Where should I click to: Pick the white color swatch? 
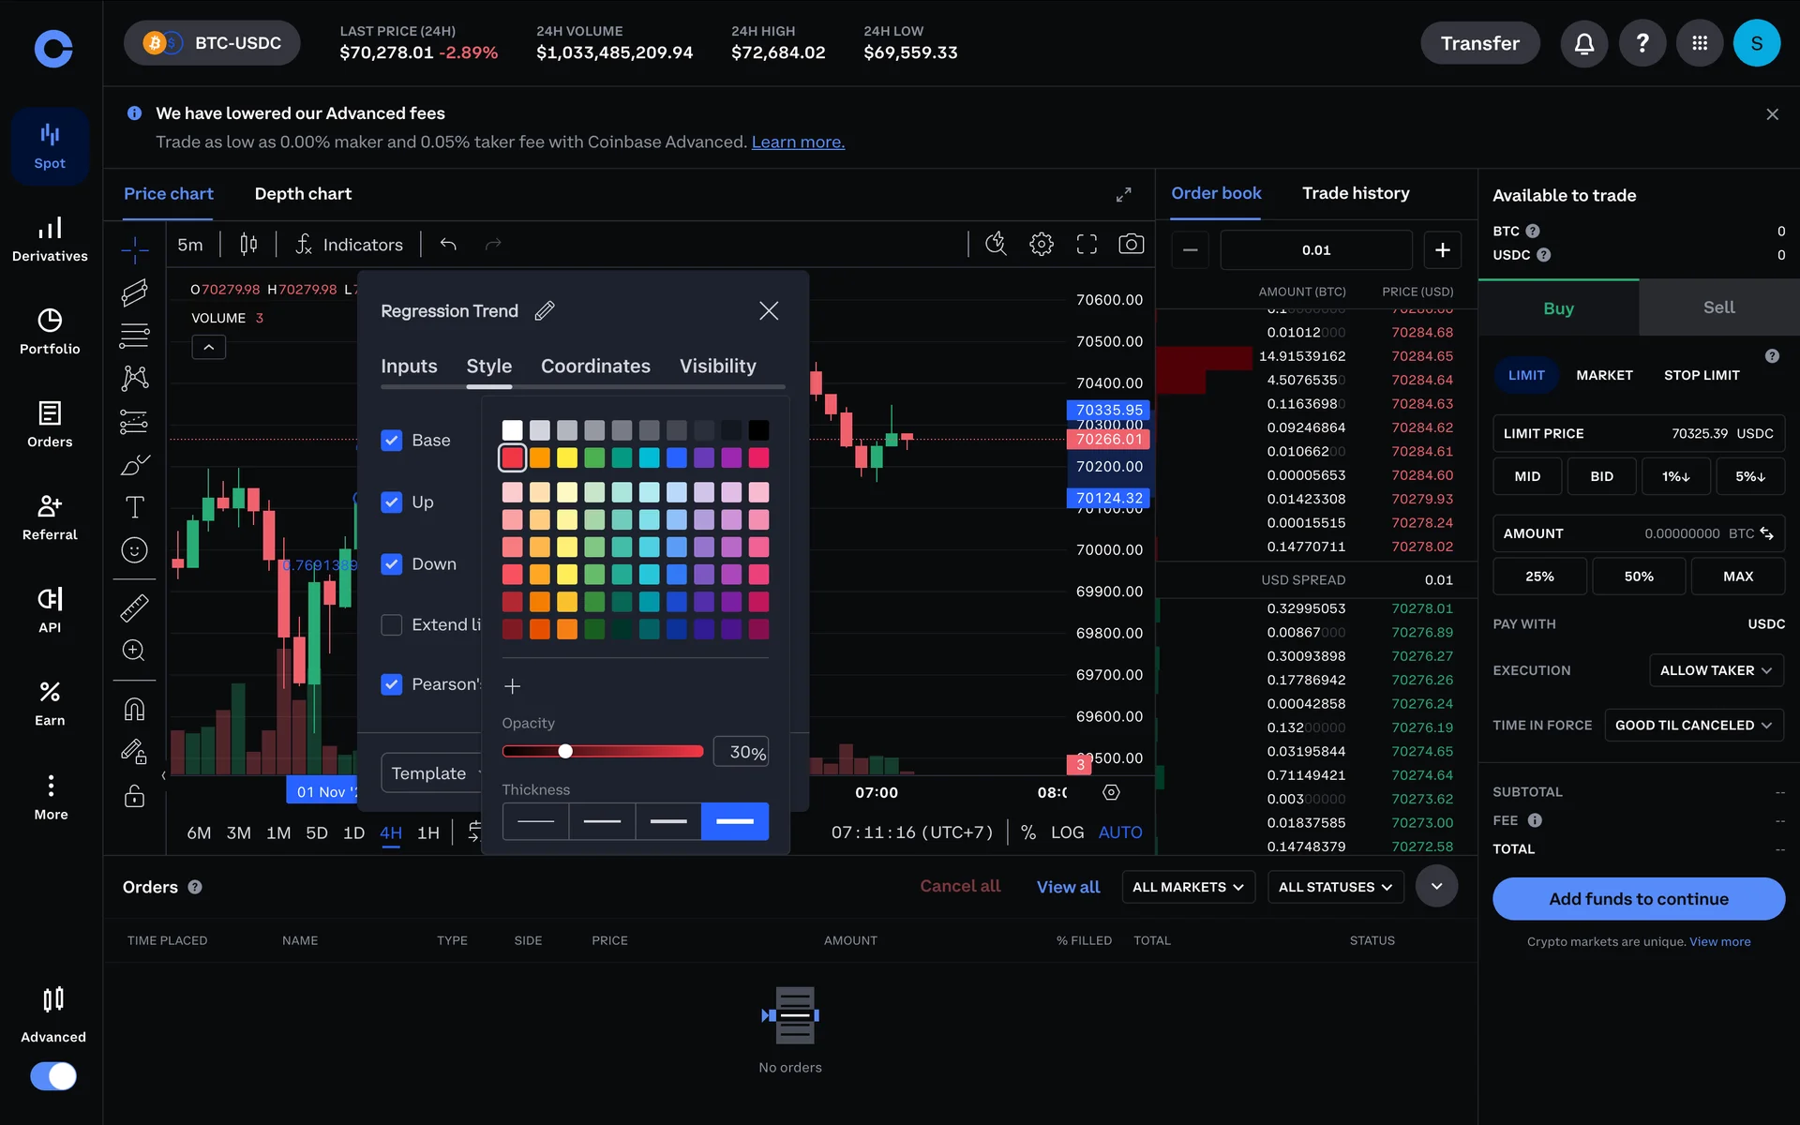pyautogui.click(x=512, y=430)
